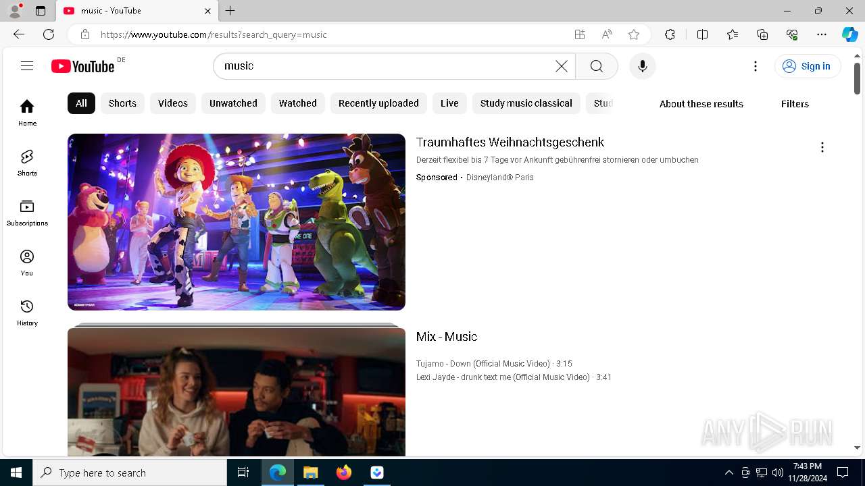
Task: Open Favorites list in toolbar
Action: 733,34
